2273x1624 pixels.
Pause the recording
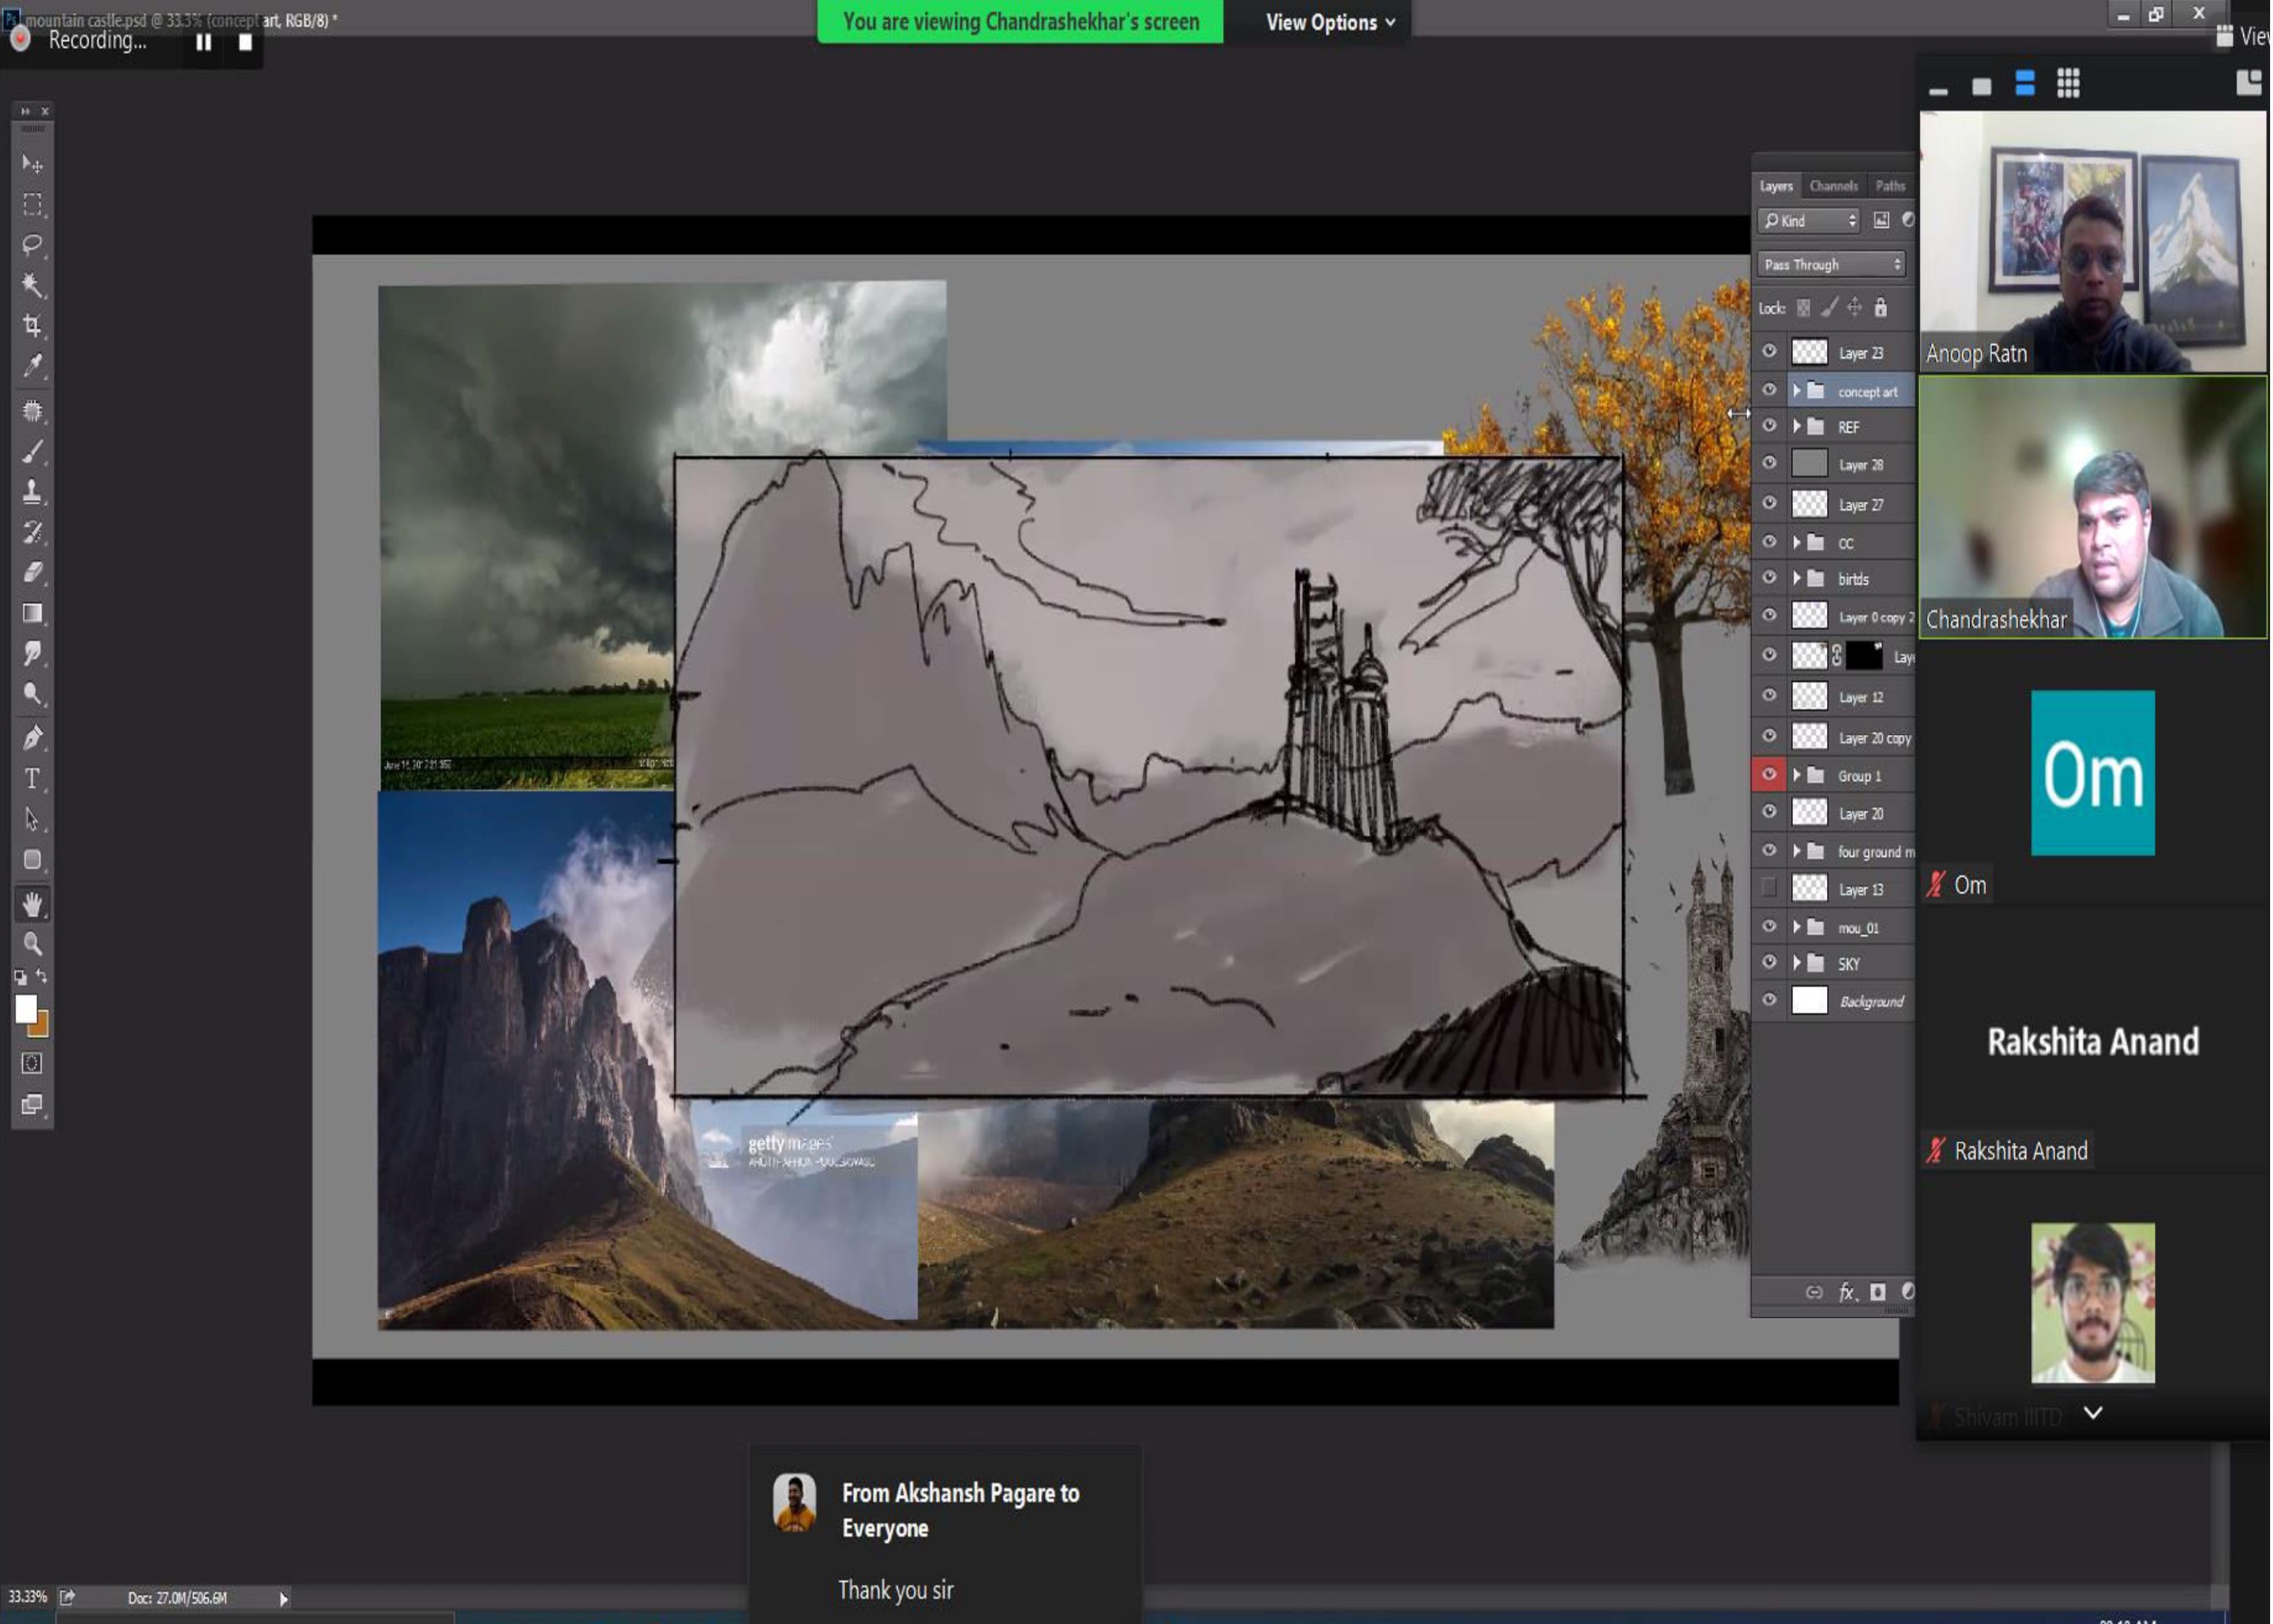point(203,42)
